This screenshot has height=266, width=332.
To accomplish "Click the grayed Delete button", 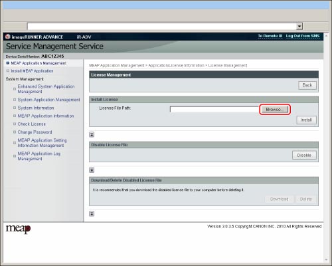I will 306,199.
